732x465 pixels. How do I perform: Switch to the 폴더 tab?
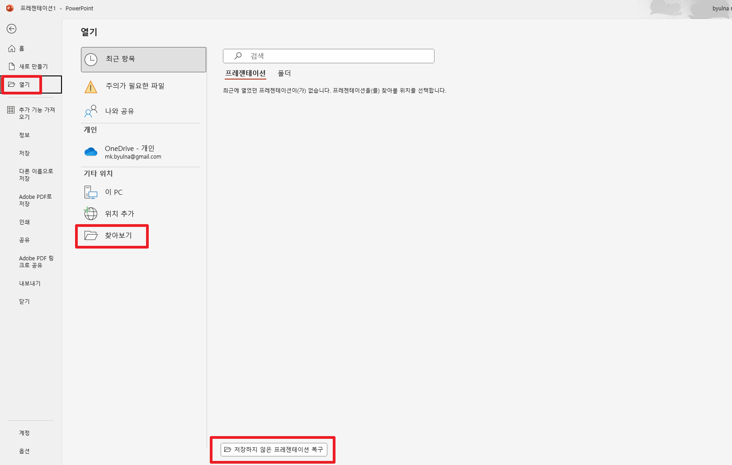pos(285,73)
